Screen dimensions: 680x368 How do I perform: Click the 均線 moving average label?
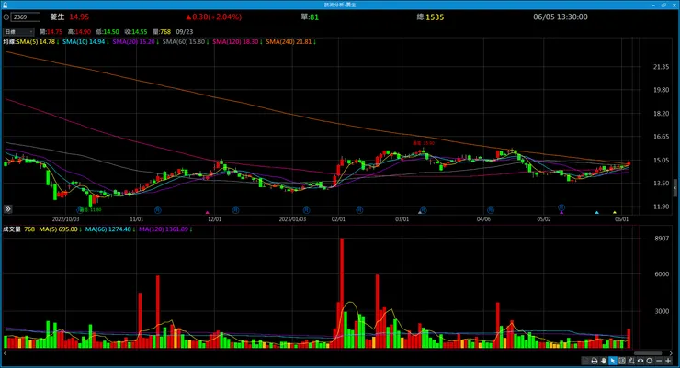click(x=8, y=42)
